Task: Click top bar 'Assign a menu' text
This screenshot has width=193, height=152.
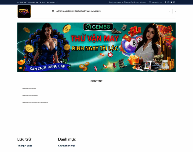Action: point(127,2)
